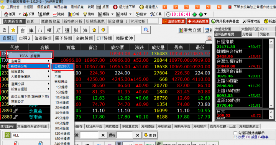
Task: Switch to the 常用功能 workspace tab
Action: click(138, 21)
